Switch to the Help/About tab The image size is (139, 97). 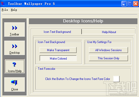[109, 32]
